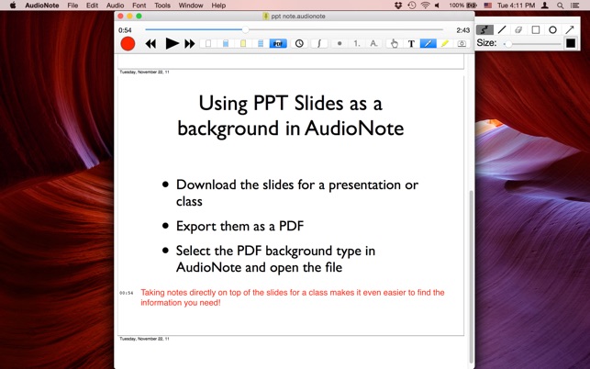The height and width of the screenshot is (369, 590).
Task: Select the plain white paper background
Action: (208, 43)
